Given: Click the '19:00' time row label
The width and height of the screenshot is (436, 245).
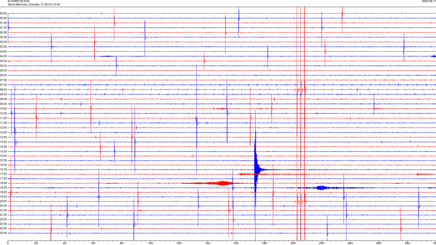Looking at the screenshot, I should pyautogui.click(x=4, y=192).
